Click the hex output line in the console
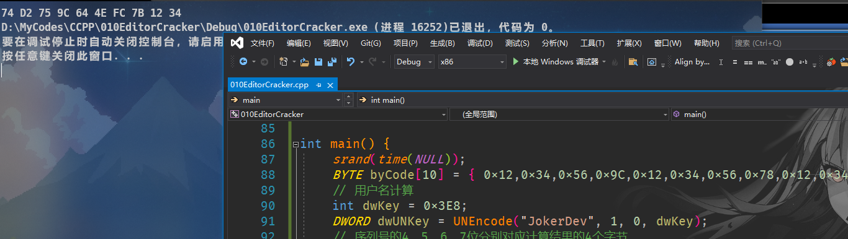This screenshot has height=239, width=848. tap(92, 12)
